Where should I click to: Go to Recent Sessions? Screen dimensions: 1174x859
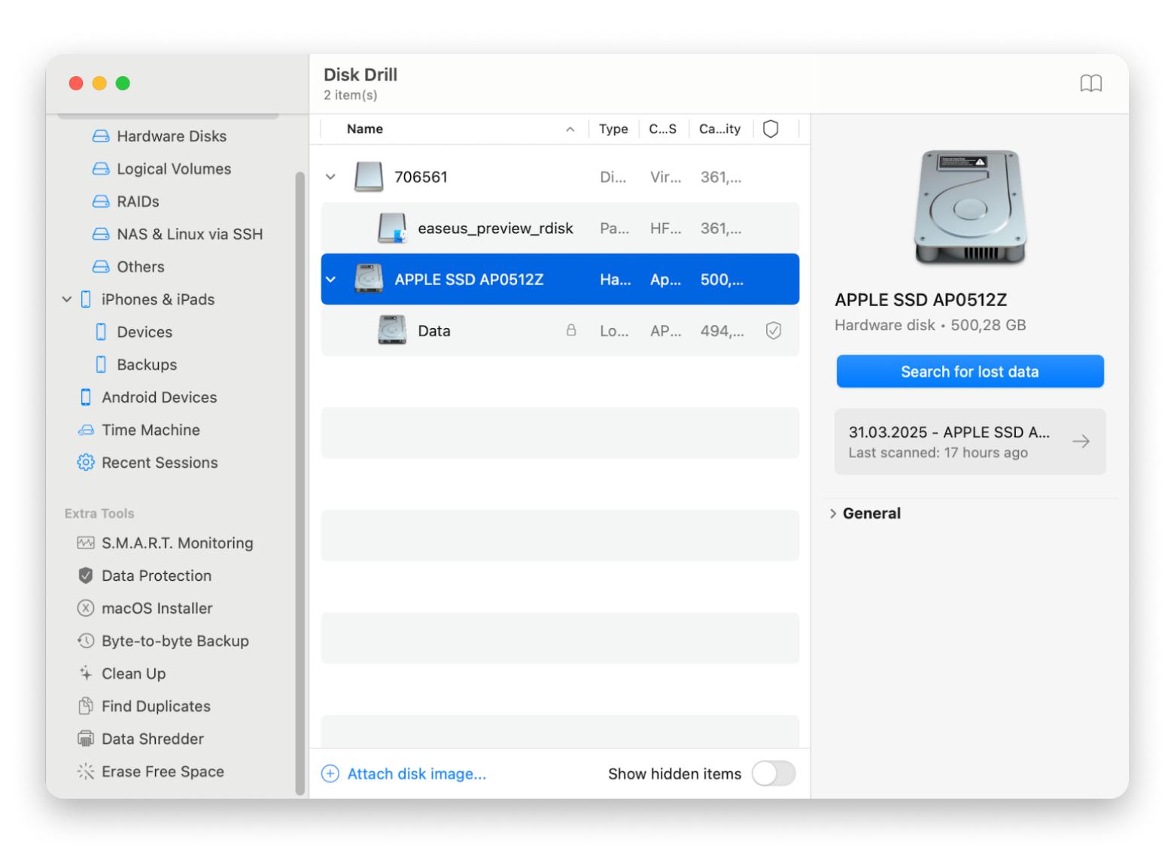tap(160, 463)
